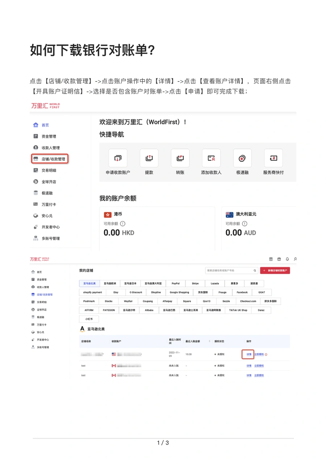Click the 我的店铺 page heading
This screenshot has width=326, height=462.
point(86,271)
